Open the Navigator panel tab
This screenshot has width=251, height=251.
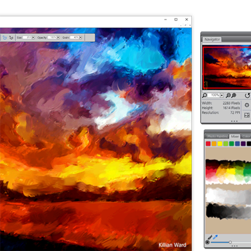click(212, 40)
